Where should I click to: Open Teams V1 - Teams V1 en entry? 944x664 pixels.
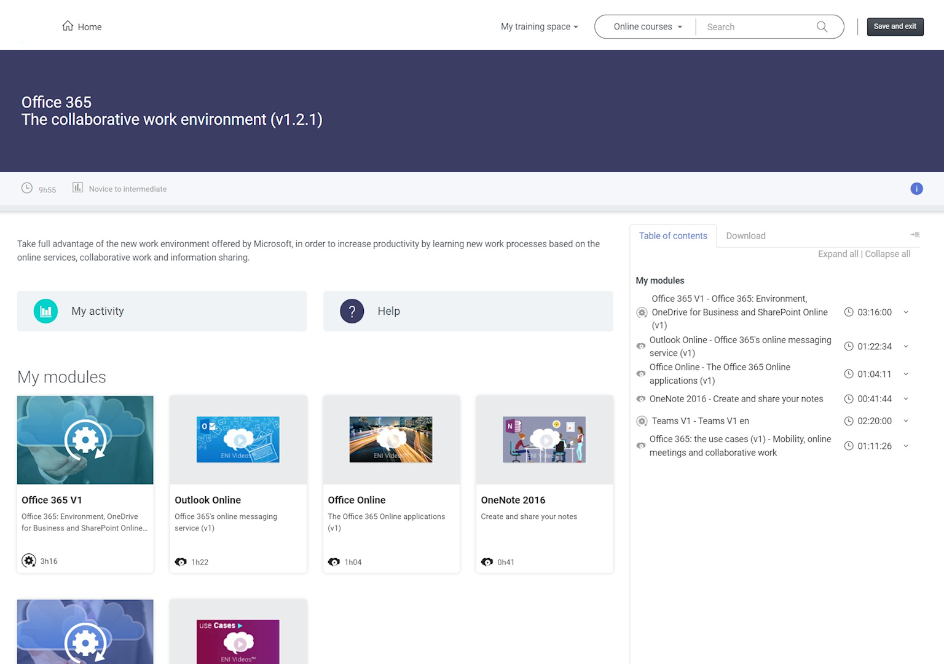[x=700, y=421]
